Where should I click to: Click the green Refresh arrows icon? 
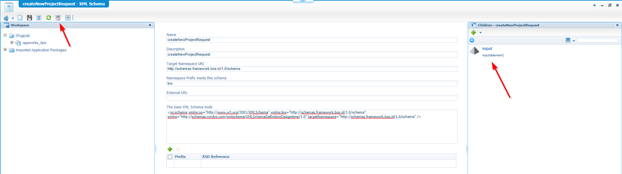tap(48, 18)
